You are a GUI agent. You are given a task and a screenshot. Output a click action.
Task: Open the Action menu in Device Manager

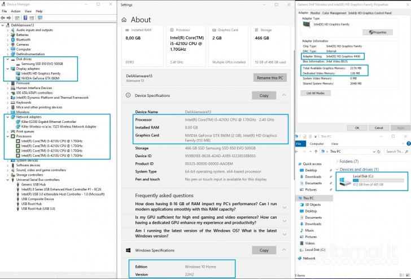(x=16, y=11)
